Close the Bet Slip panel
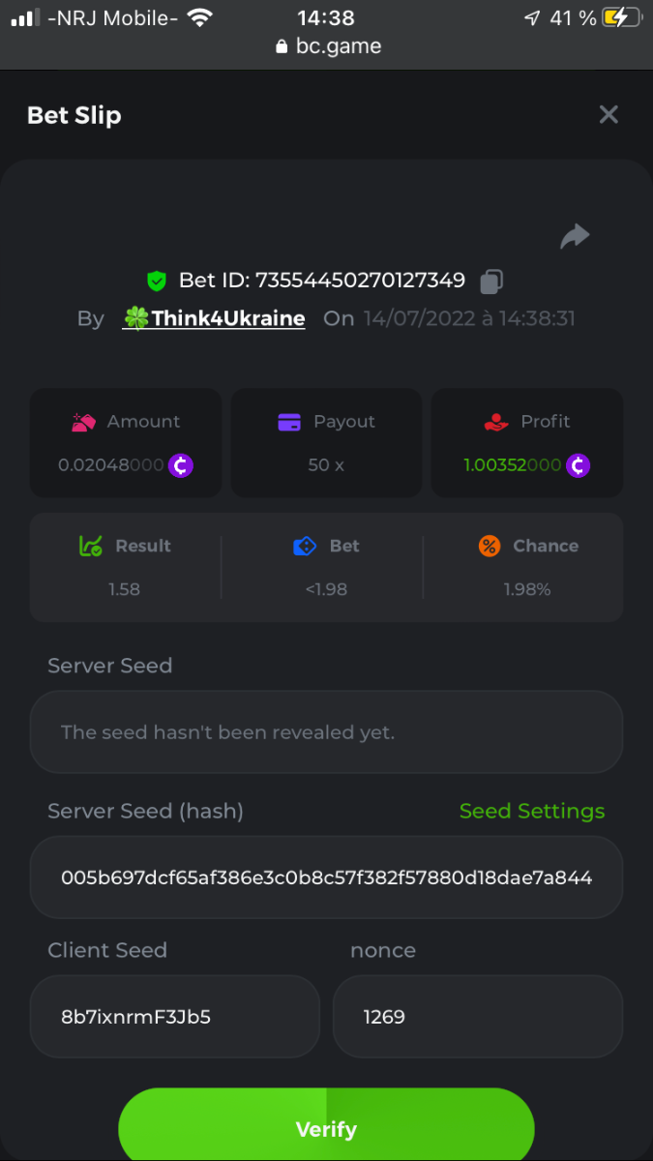Viewport: 653px width, 1161px height. [x=608, y=115]
